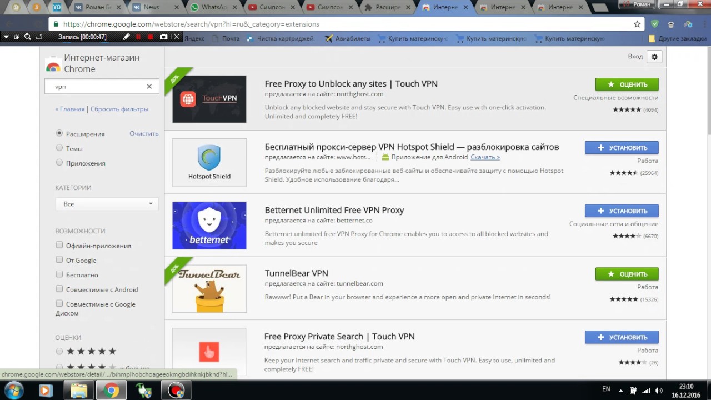Open Windows Start menu
The image size is (711, 400).
point(13,391)
